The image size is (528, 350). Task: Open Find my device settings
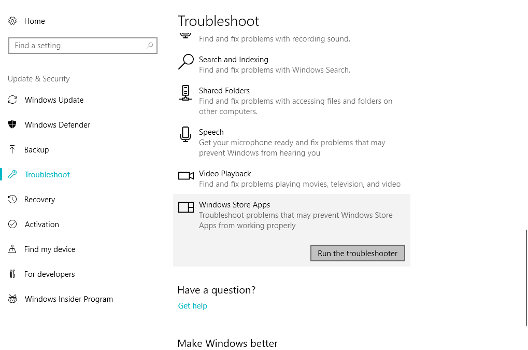tap(50, 249)
